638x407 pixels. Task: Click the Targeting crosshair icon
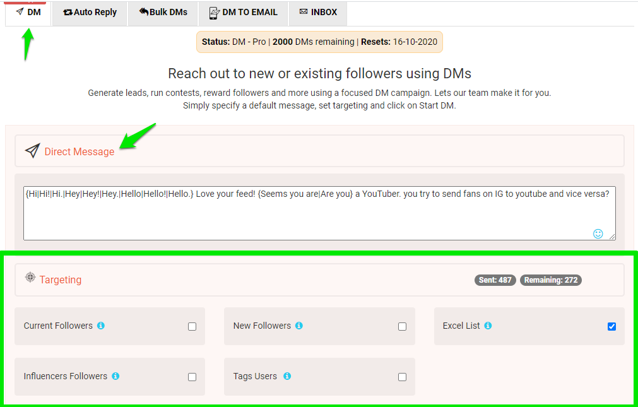(30, 280)
